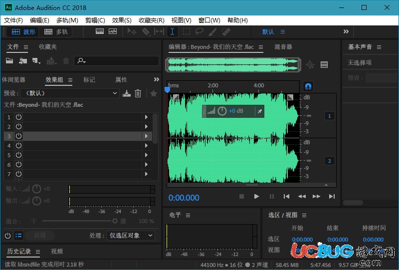This screenshot has width=399, height=270.
Task: Switch to the 混音器 tab
Action: pyautogui.click(x=283, y=47)
